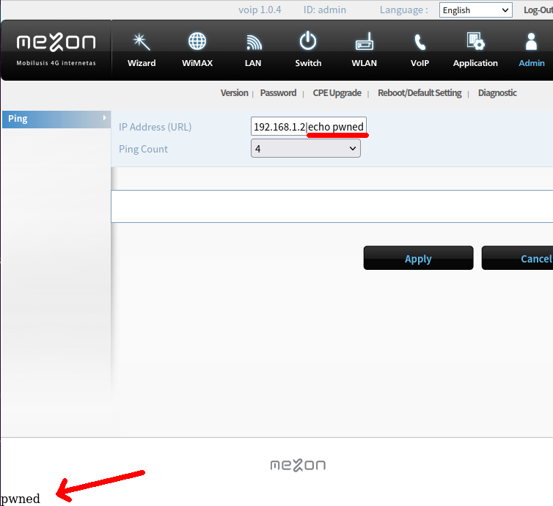This screenshot has width=553, height=506.
Task: Click the Cancel button
Action: pyautogui.click(x=517, y=257)
